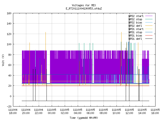Click the x-axis tick '111005 06:00'
Image resolution: width=160 pixels, height=120 pixels.
coord(90,111)
